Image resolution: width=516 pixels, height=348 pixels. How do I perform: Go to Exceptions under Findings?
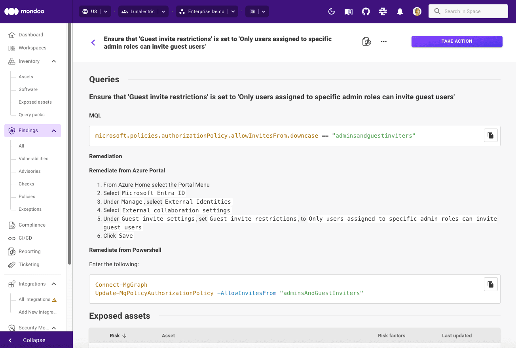30,209
